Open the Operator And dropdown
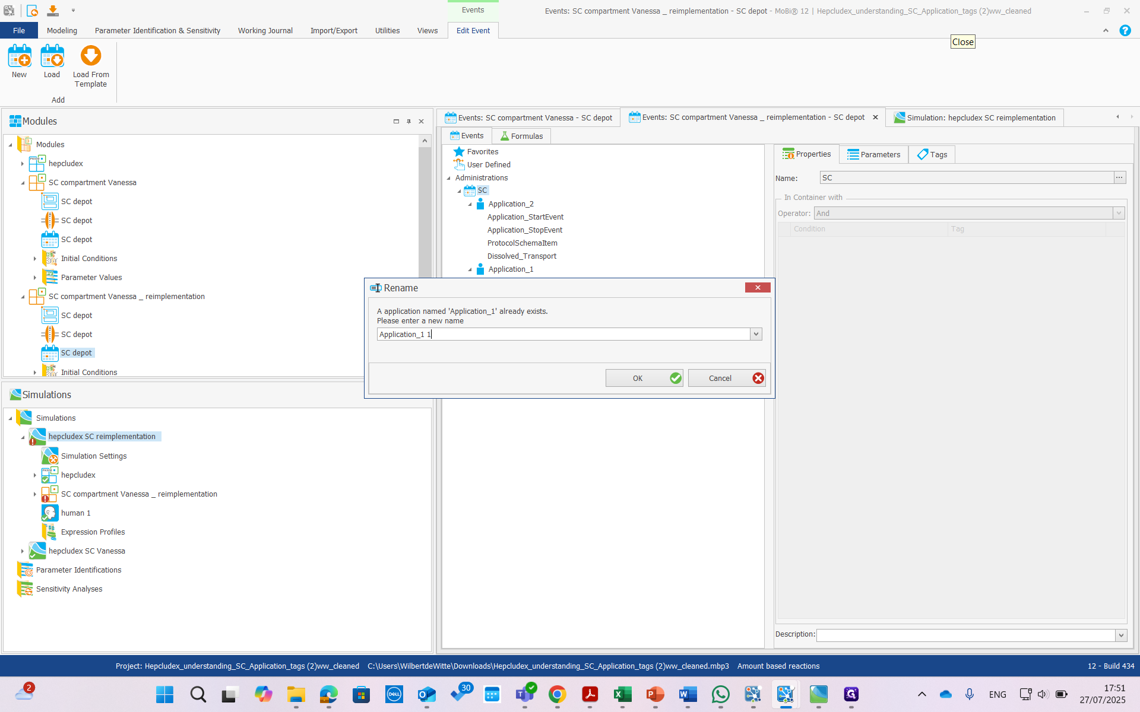 [1119, 214]
